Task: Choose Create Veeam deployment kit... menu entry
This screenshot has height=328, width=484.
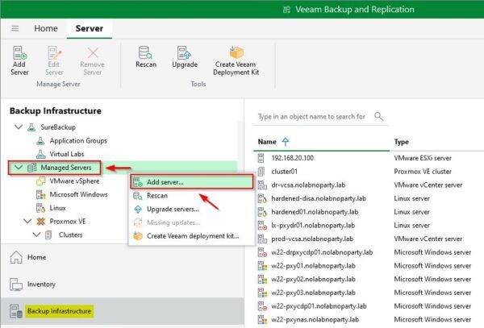Action: click(192, 236)
